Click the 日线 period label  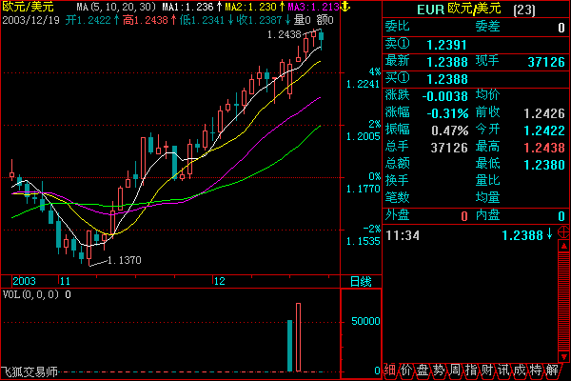361,282
